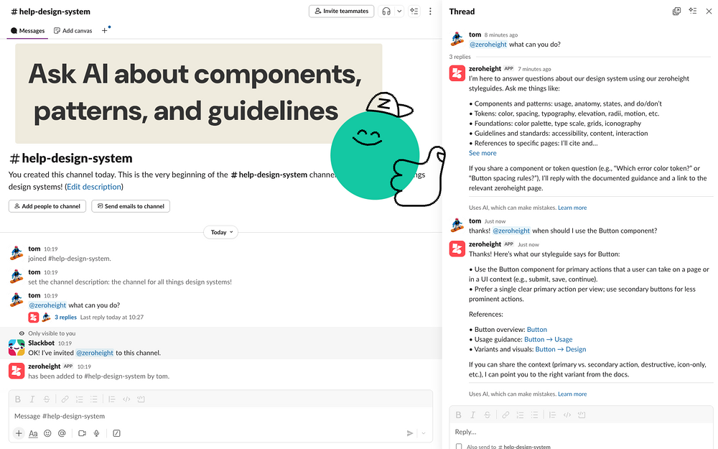Click @zeroheight mention in tom's first thread message
This screenshot has height=449, width=718.
click(488, 45)
